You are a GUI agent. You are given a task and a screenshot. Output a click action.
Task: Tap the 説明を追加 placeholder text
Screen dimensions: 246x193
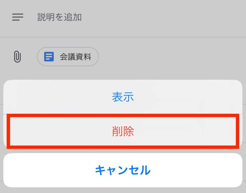tap(59, 17)
